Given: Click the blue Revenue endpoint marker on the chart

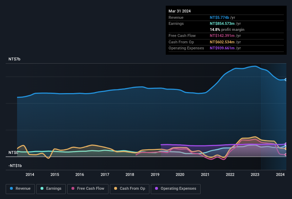Looking at the screenshot, I should tap(286, 80).
